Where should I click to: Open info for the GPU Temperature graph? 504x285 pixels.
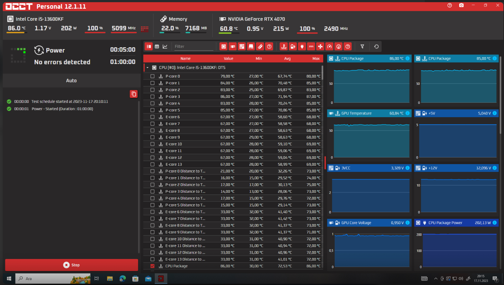[x=408, y=113]
